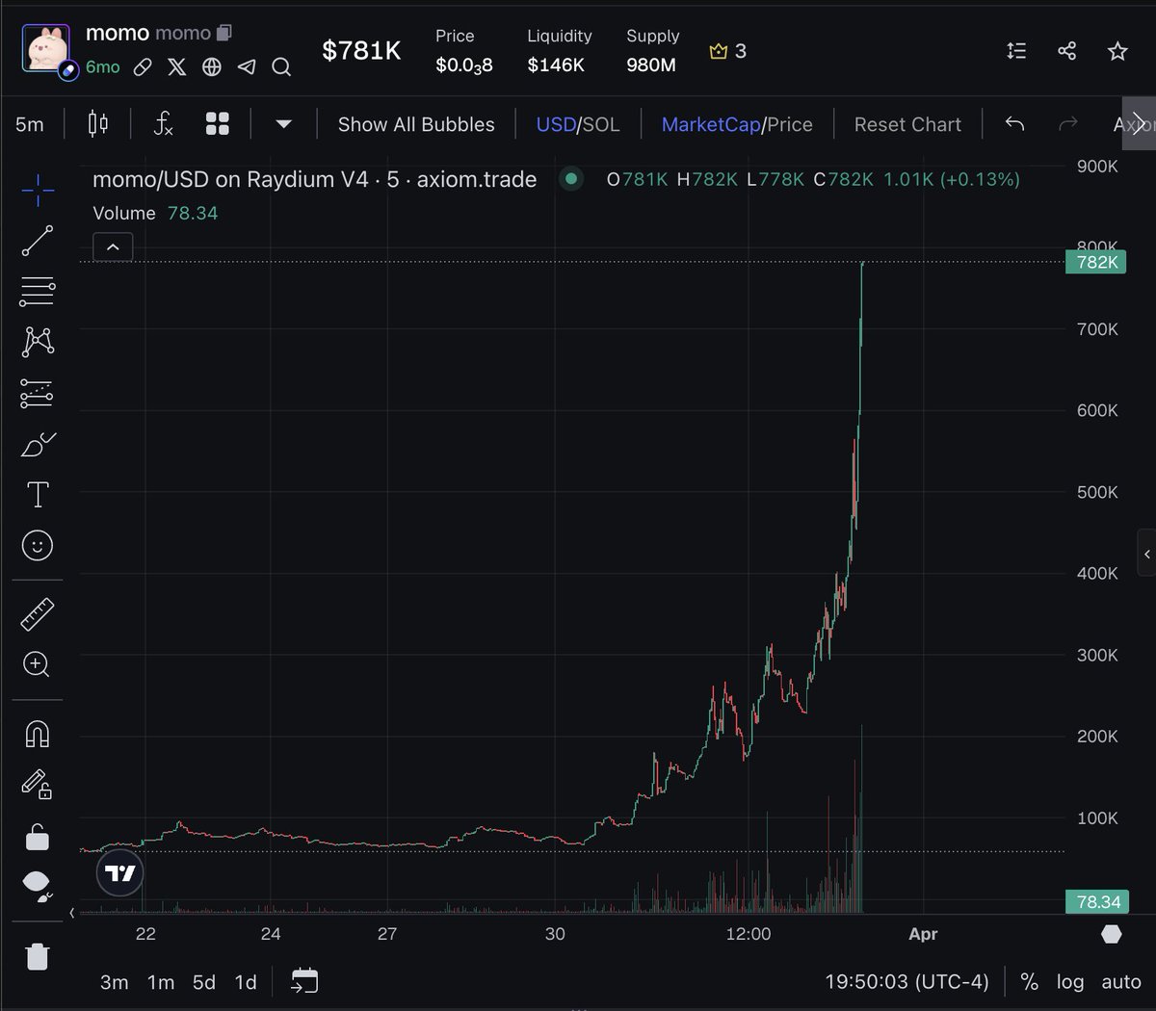Screen dimensions: 1156x1011
Task: Select the XABCD pattern tool
Action: coord(38,342)
